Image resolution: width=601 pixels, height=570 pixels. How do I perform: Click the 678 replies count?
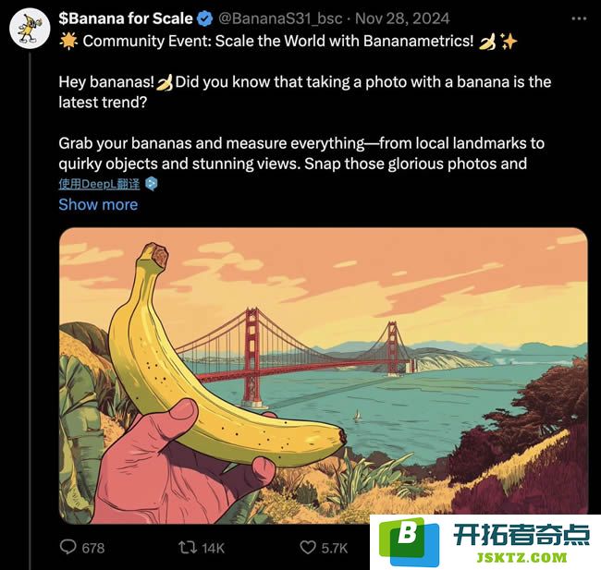(x=93, y=548)
